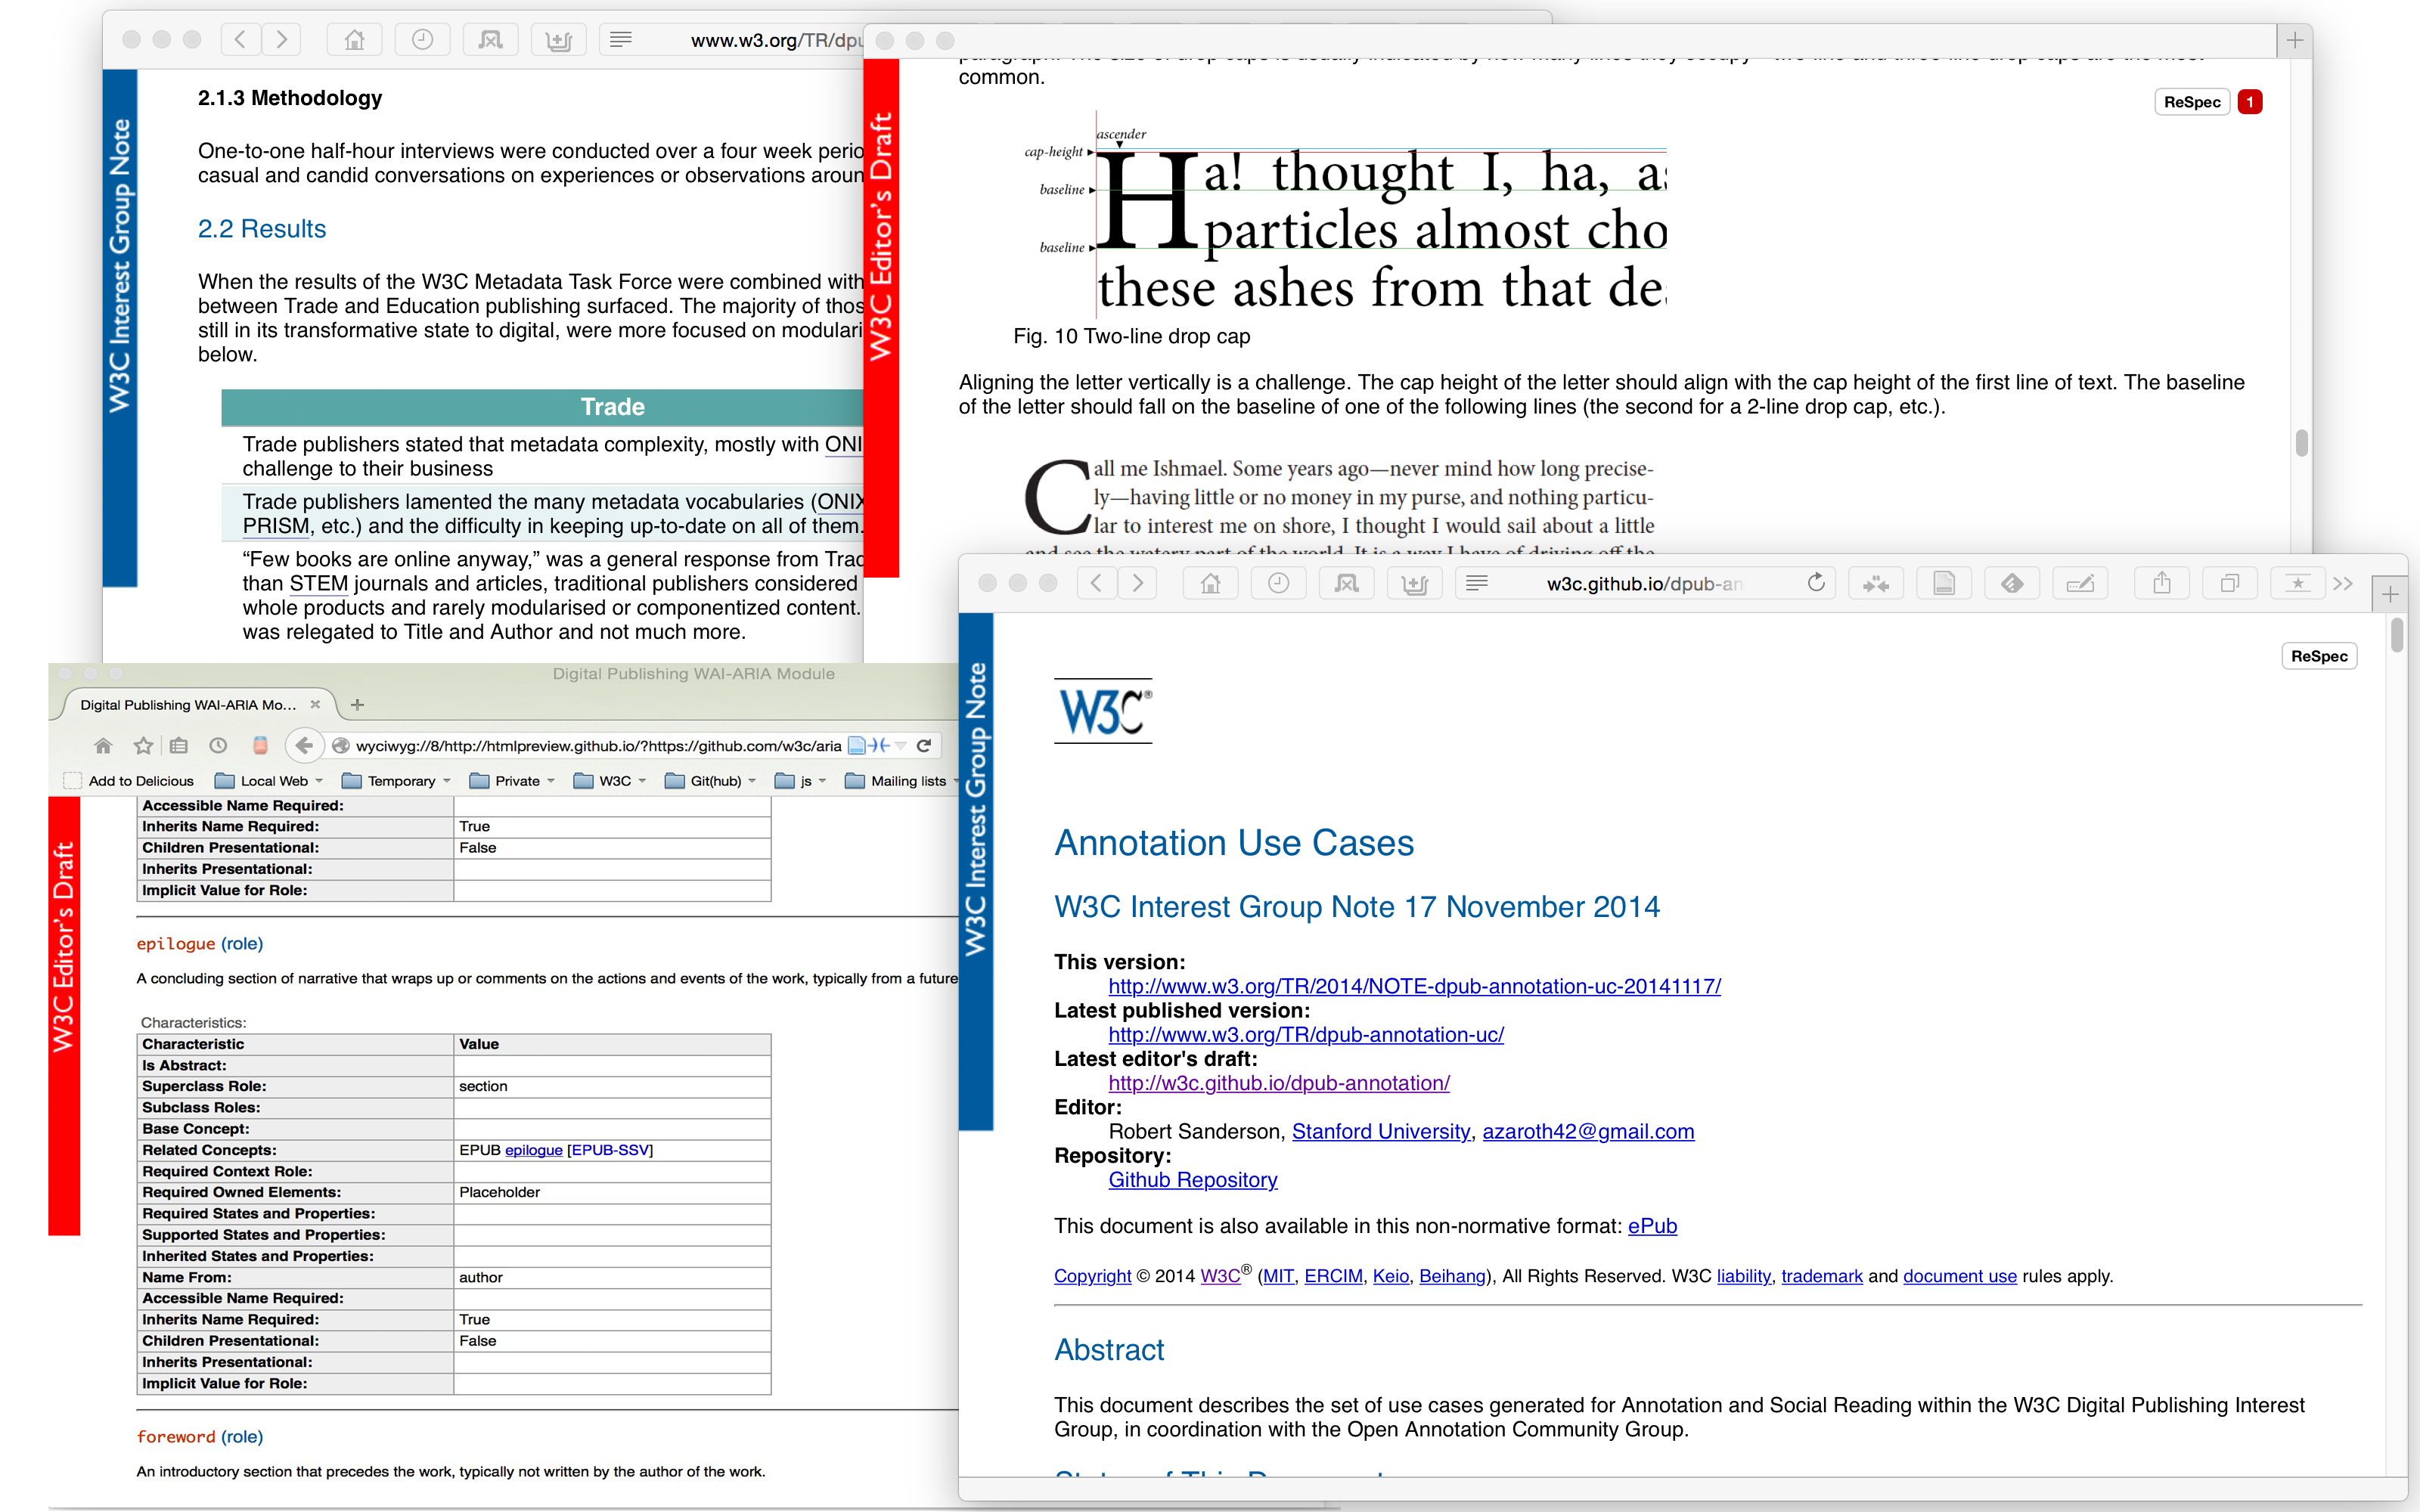This screenshot has width=2420, height=1512.
Task: Open a new Firefox tab with the plus button
Action: pyautogui.click(x=357, y=705)
